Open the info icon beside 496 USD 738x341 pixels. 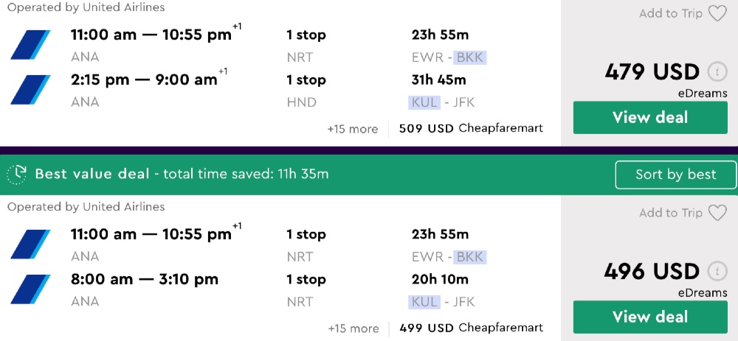pyautogui.click(x=717, y=272)
